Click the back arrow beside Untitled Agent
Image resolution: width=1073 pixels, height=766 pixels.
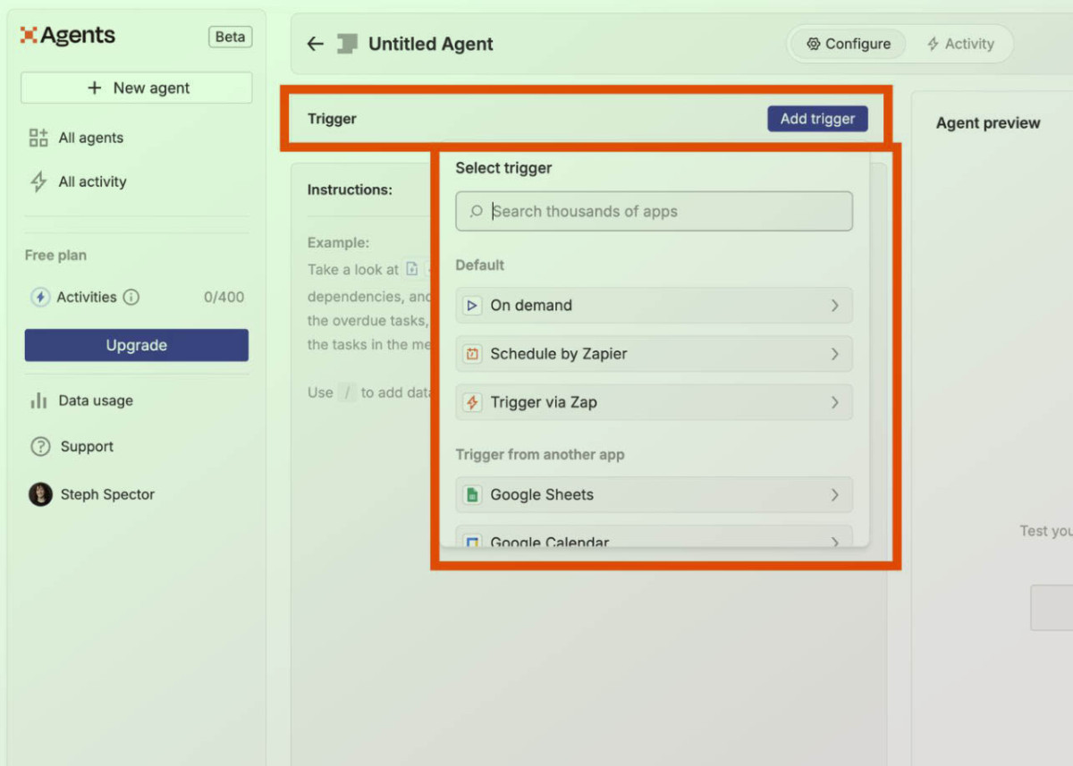click(315, 44)
